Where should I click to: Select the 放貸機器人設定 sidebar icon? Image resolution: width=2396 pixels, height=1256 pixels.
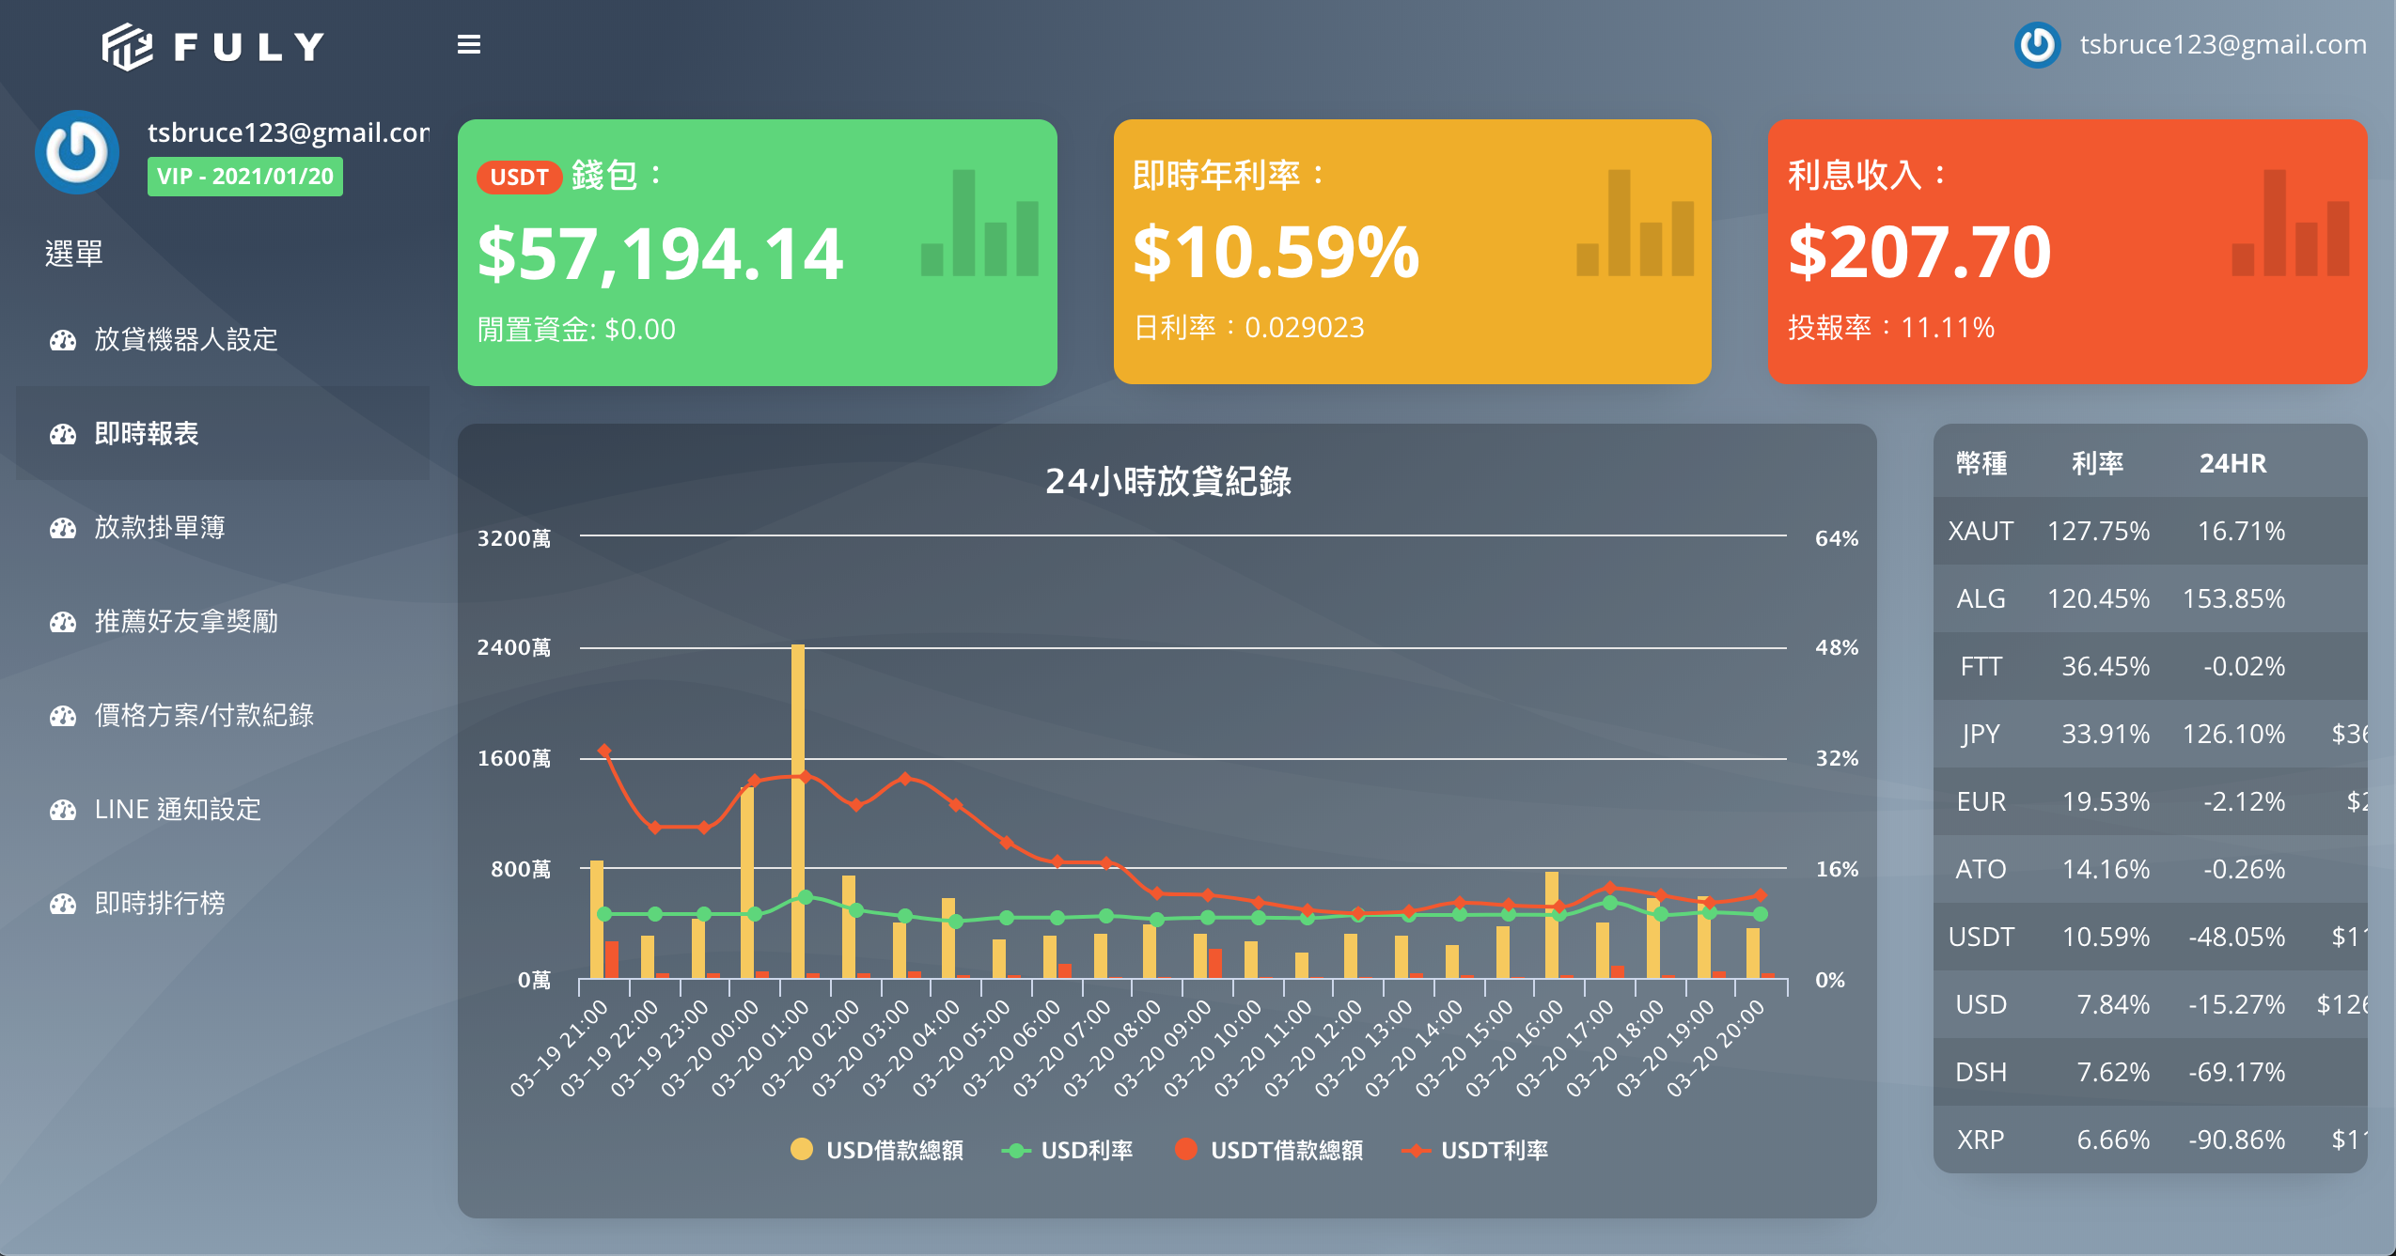[x=62, y=341]
